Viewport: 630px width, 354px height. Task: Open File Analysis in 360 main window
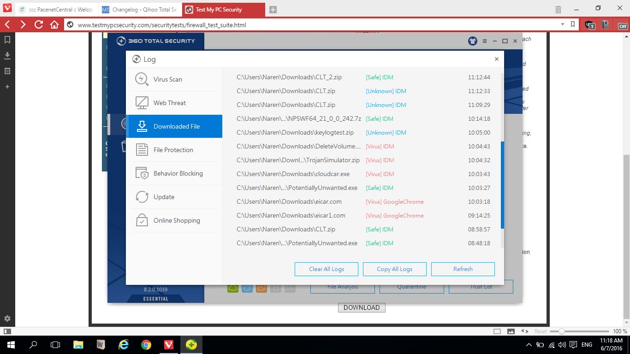pyautogui.click(x=343, y=288)
